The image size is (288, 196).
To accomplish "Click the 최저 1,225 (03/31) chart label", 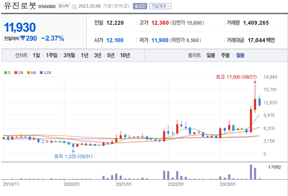I will pos(73,157).
